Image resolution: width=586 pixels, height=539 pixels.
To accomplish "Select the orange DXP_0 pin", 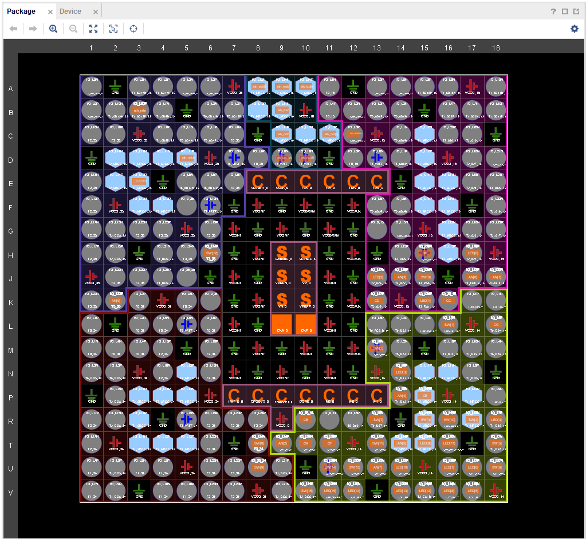I will tap(305, 324).
